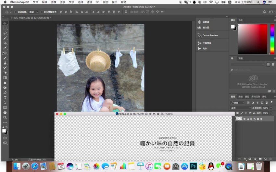The height and width of the screenshot is (172, 276).
Task: Add a layer mask from Layers panel bottom
Action: coord(250,159)
